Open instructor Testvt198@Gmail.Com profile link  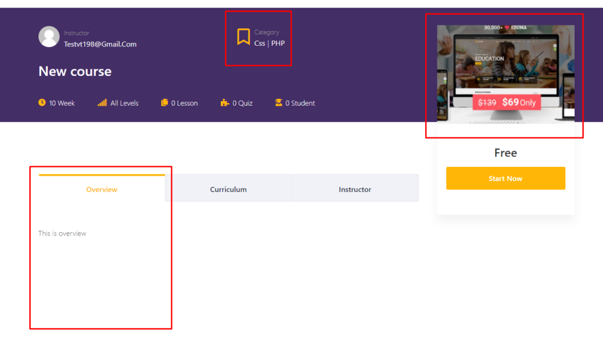coord(100,44)
